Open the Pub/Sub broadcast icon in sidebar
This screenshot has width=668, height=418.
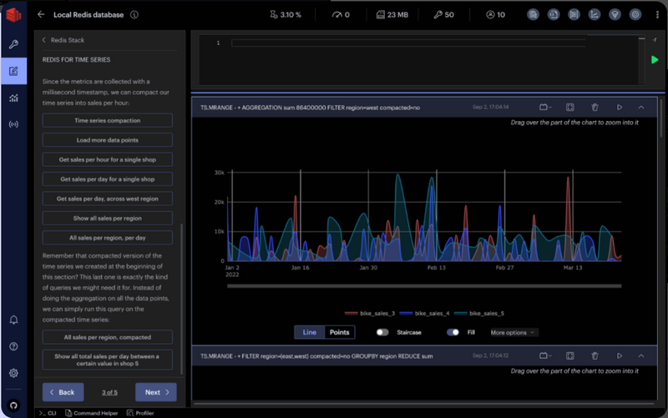tap(13, 124)
